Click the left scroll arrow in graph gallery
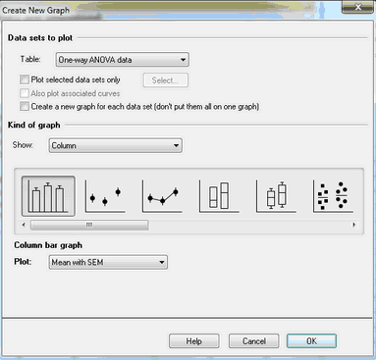 pos(24,225)
